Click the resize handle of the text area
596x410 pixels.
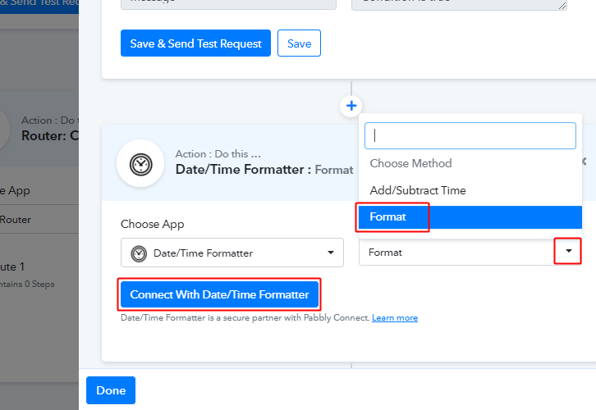(x=562, y=6)
